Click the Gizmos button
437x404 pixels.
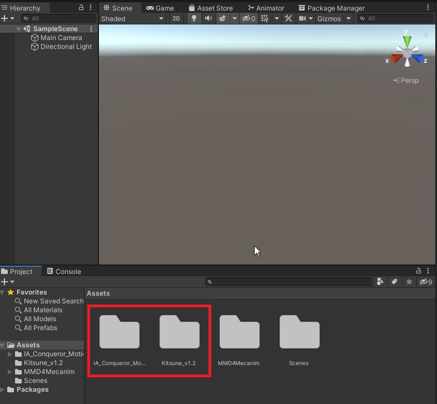329,18
